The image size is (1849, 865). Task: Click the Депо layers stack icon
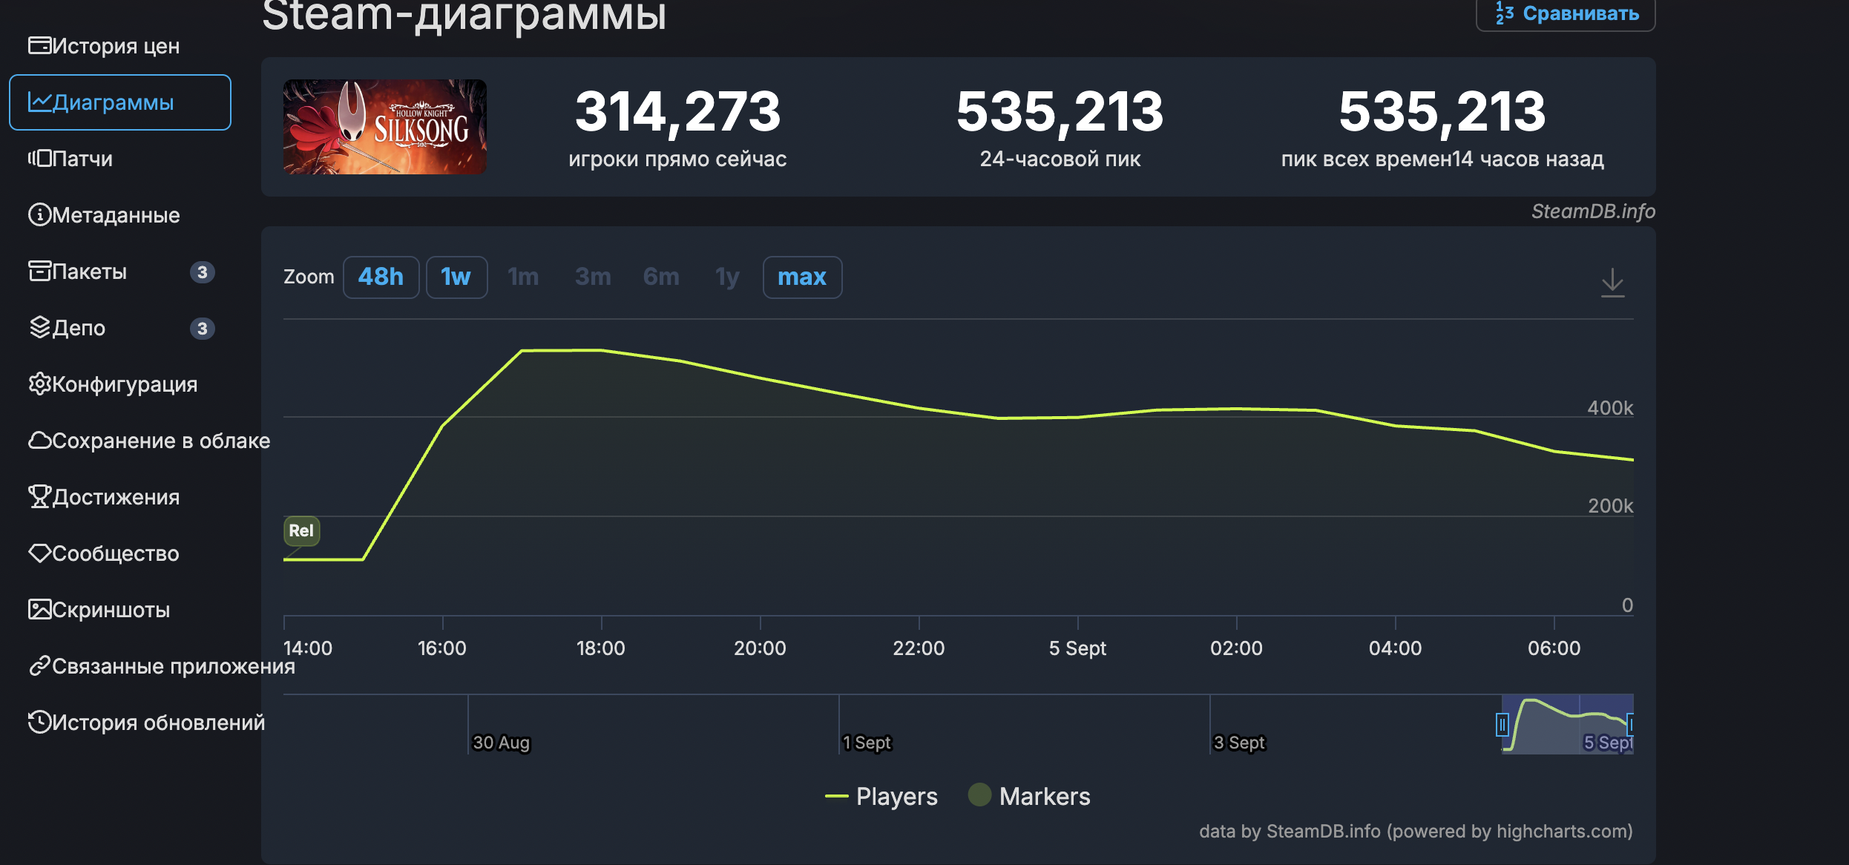point(39,328)
